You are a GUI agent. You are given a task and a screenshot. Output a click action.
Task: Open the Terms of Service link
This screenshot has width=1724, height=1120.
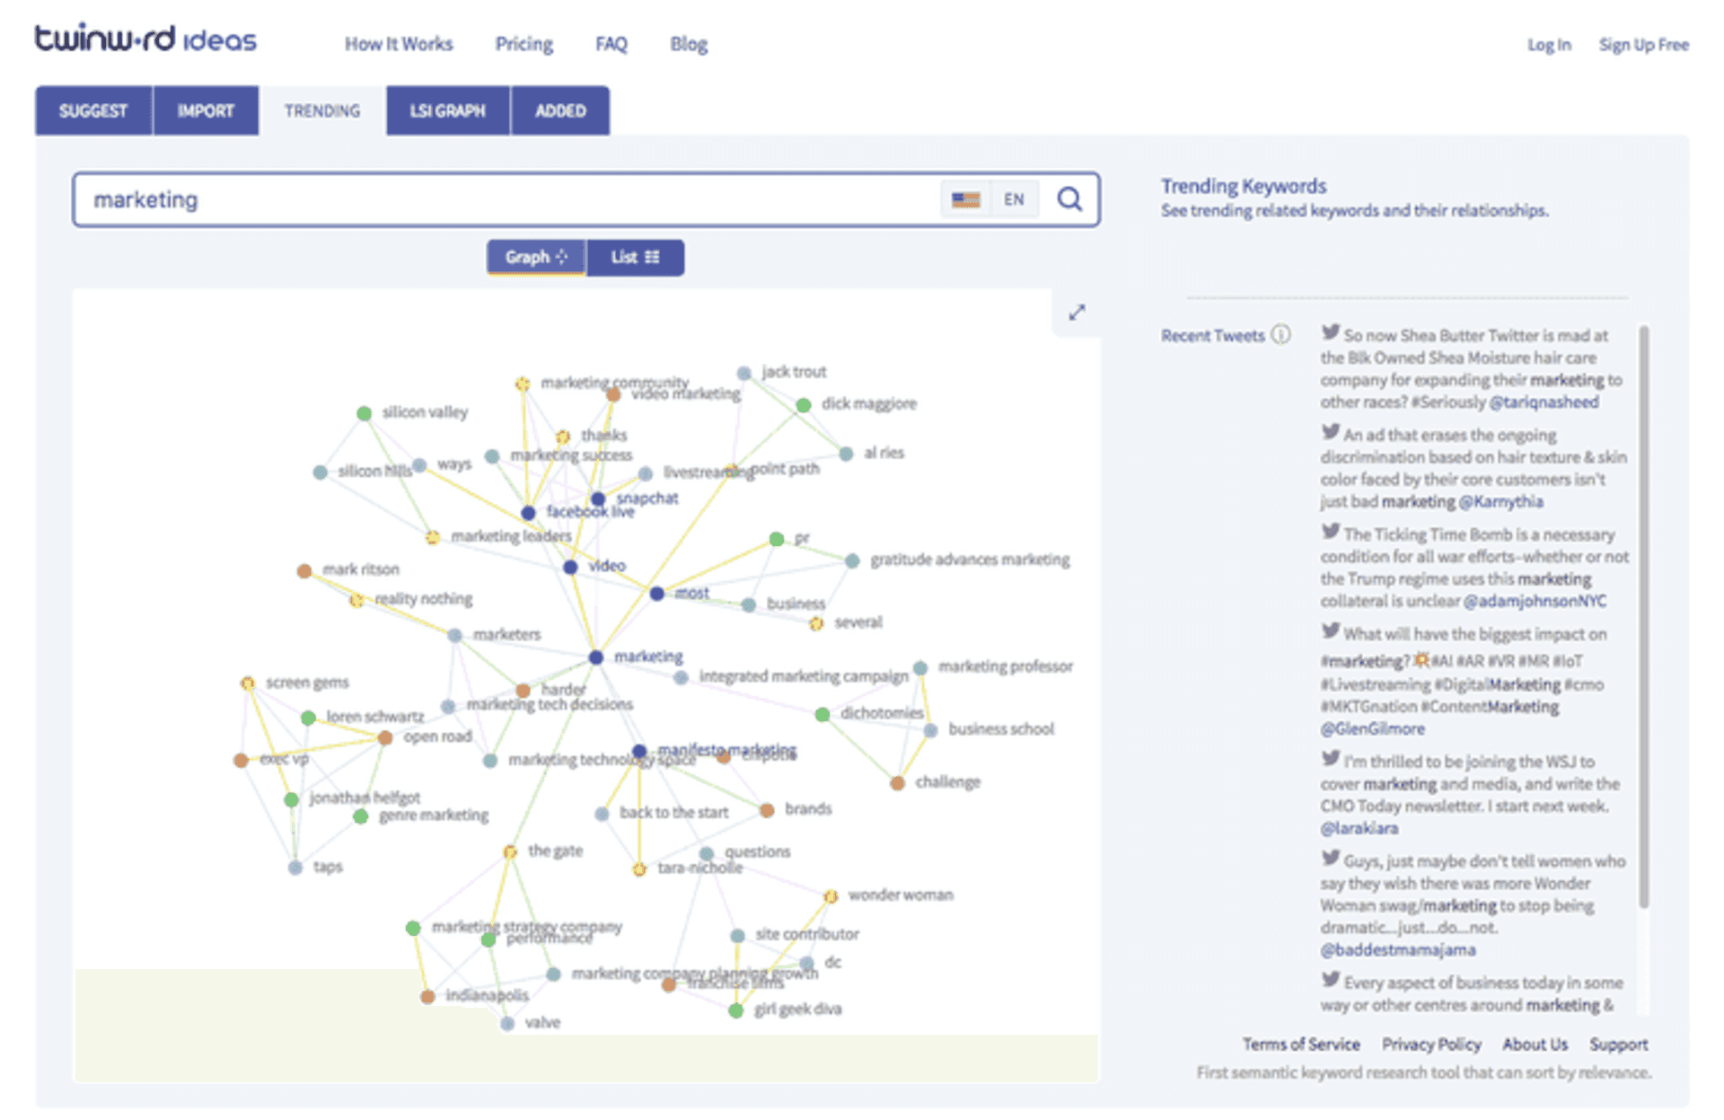(x=1301, y=1044)
